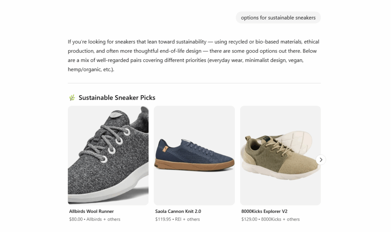The image size is (391, 232).
Task: Click the next arrow on product carousel
Action: [x=321, y=159]
